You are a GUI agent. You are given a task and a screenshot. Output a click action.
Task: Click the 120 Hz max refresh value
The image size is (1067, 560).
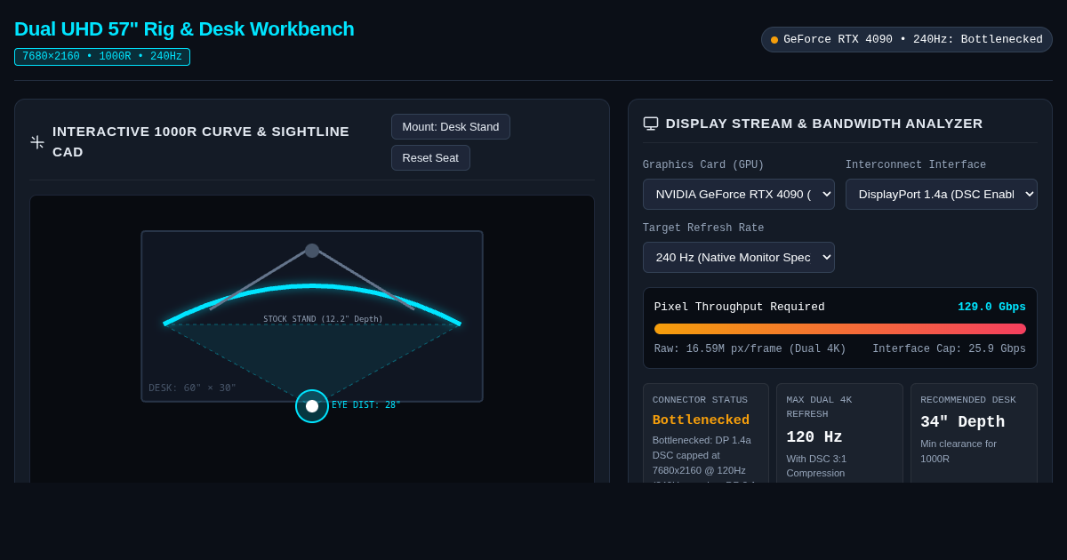(814, 437)
